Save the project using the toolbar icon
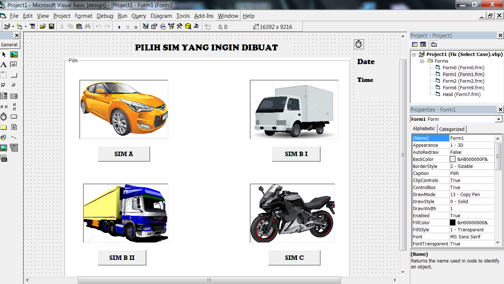 click(52, 26)
